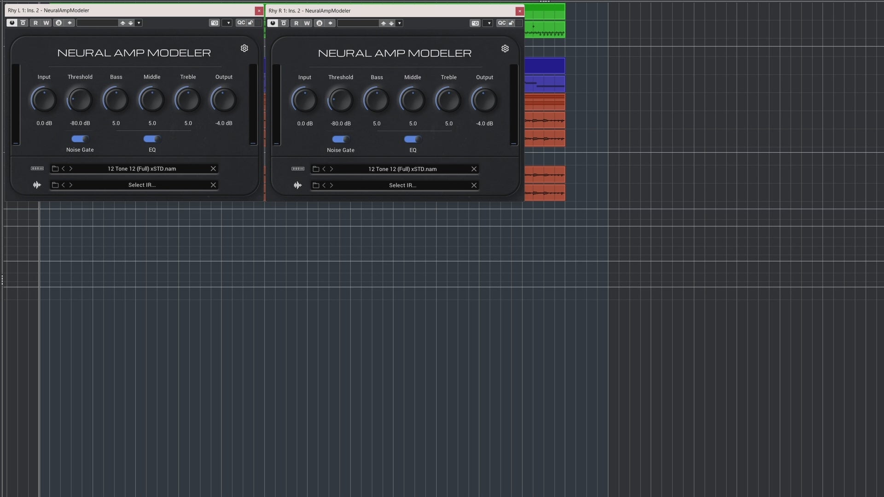Click Select IR... field in Rhy L plugin

[142, 185]
